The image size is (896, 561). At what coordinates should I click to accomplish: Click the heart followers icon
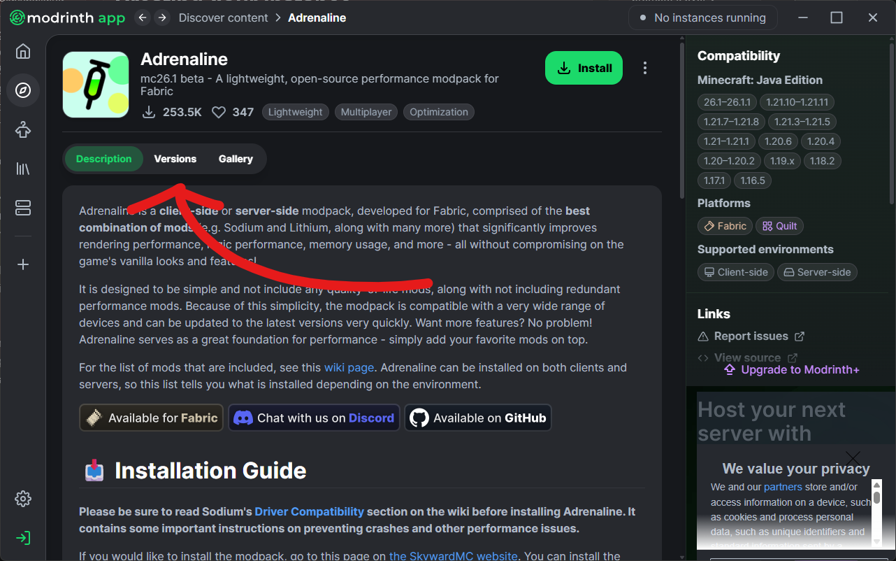tap(219, 112)
